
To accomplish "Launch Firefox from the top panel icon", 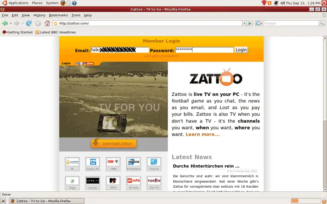I will [x=63, y=3].
